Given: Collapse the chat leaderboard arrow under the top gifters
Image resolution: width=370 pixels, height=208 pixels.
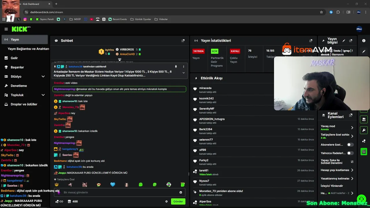Looking at the screenshot, I should [x=120, y=60].
